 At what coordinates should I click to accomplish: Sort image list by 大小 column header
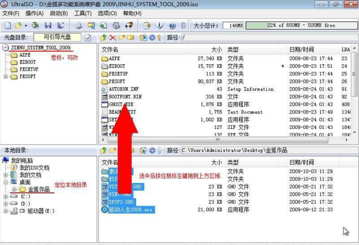point(206,50)
